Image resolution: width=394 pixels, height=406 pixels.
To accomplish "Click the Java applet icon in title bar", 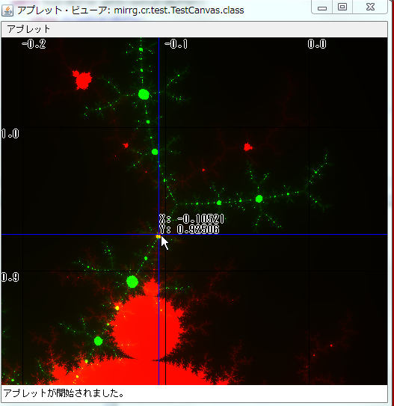I will 7,10.
